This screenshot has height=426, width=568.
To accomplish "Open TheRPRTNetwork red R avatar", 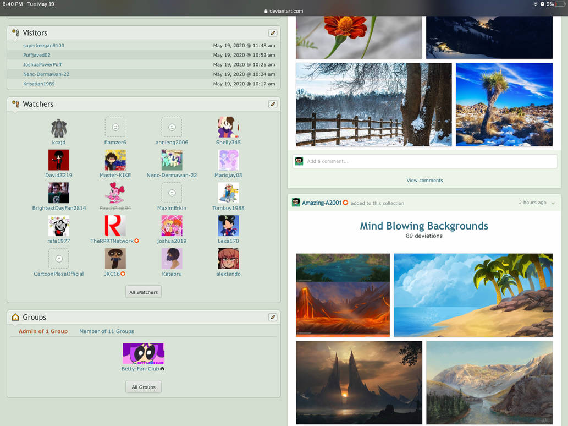I will 115,226.
